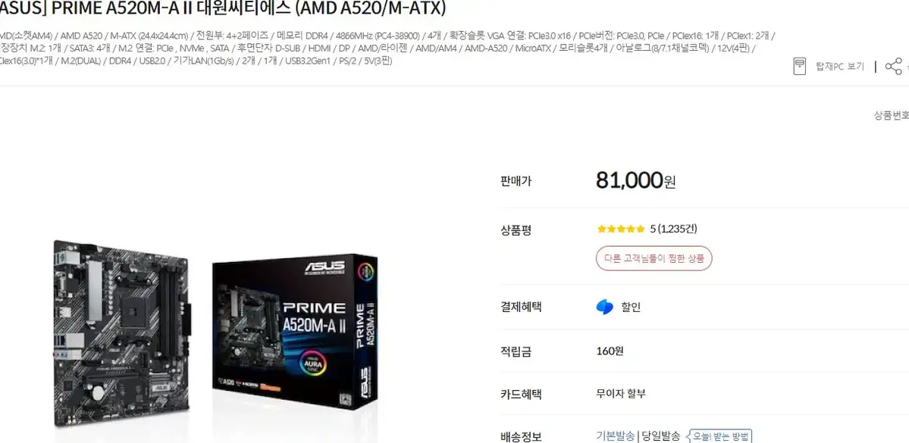This screenshot has width=909, height=443.
Task: Click the PC tower icon beside 탑재PC 보기
Action: 799,66
